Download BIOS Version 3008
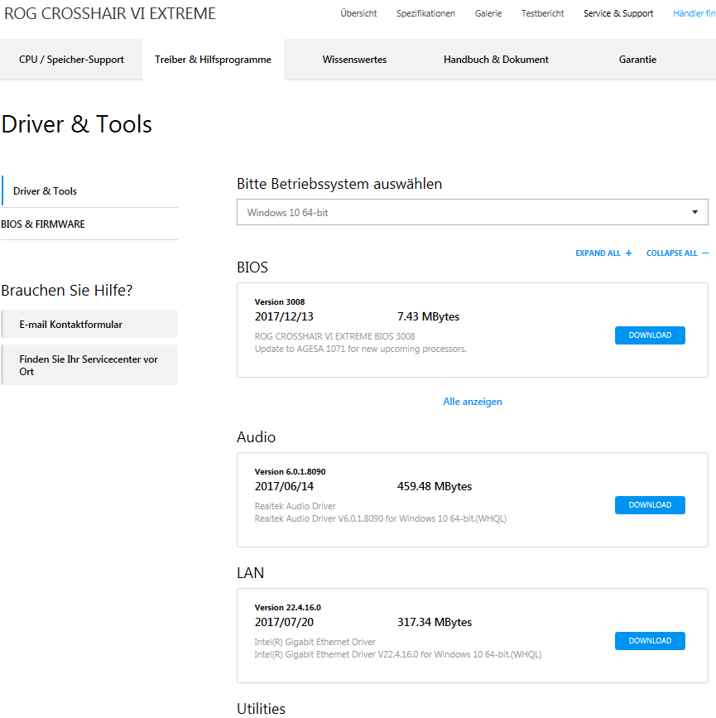716x718 pixels. (x=650, y=335)
